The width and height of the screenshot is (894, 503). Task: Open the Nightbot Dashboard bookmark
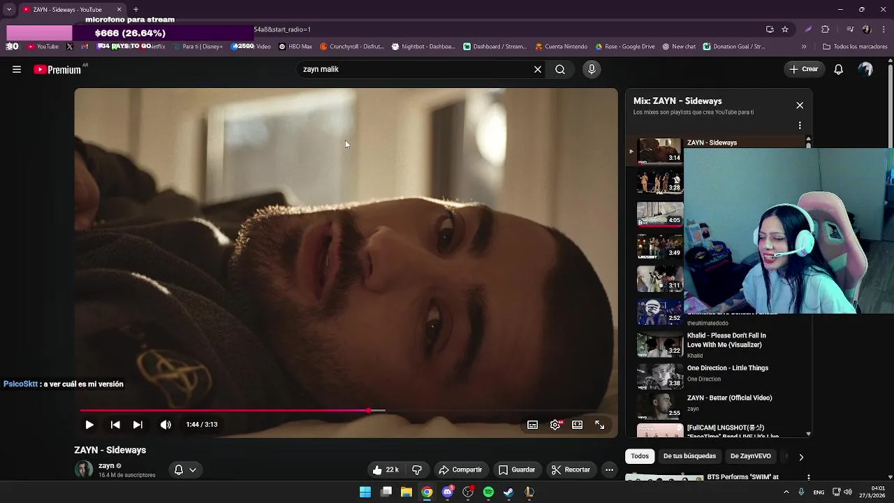(423, 47)
